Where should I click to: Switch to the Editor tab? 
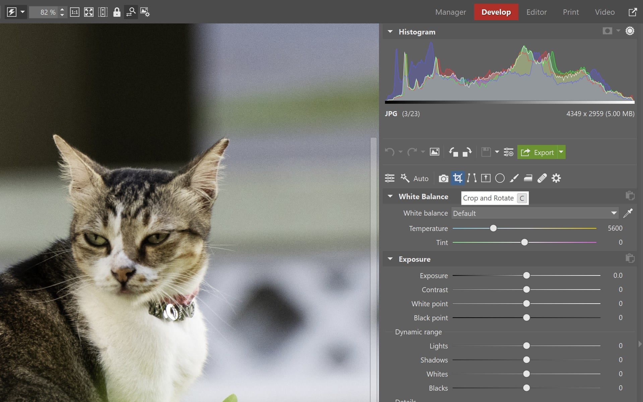[536, 12]
